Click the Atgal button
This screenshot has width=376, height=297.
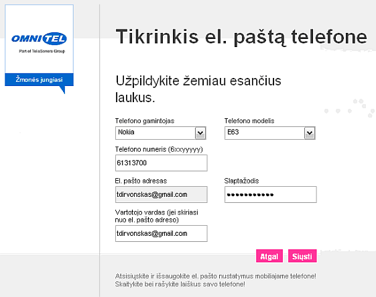pos(269,256)
